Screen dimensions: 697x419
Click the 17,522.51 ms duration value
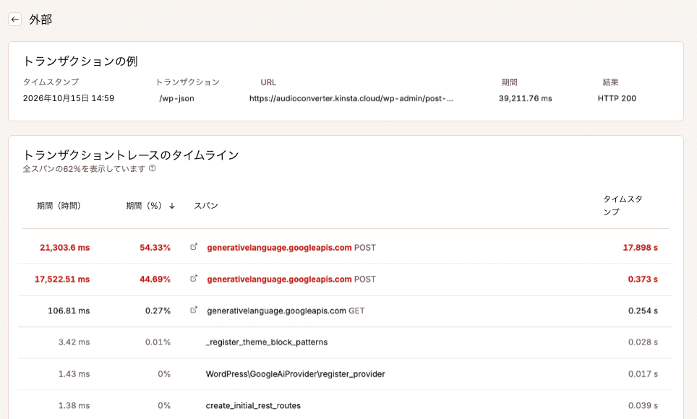point(62,279)
